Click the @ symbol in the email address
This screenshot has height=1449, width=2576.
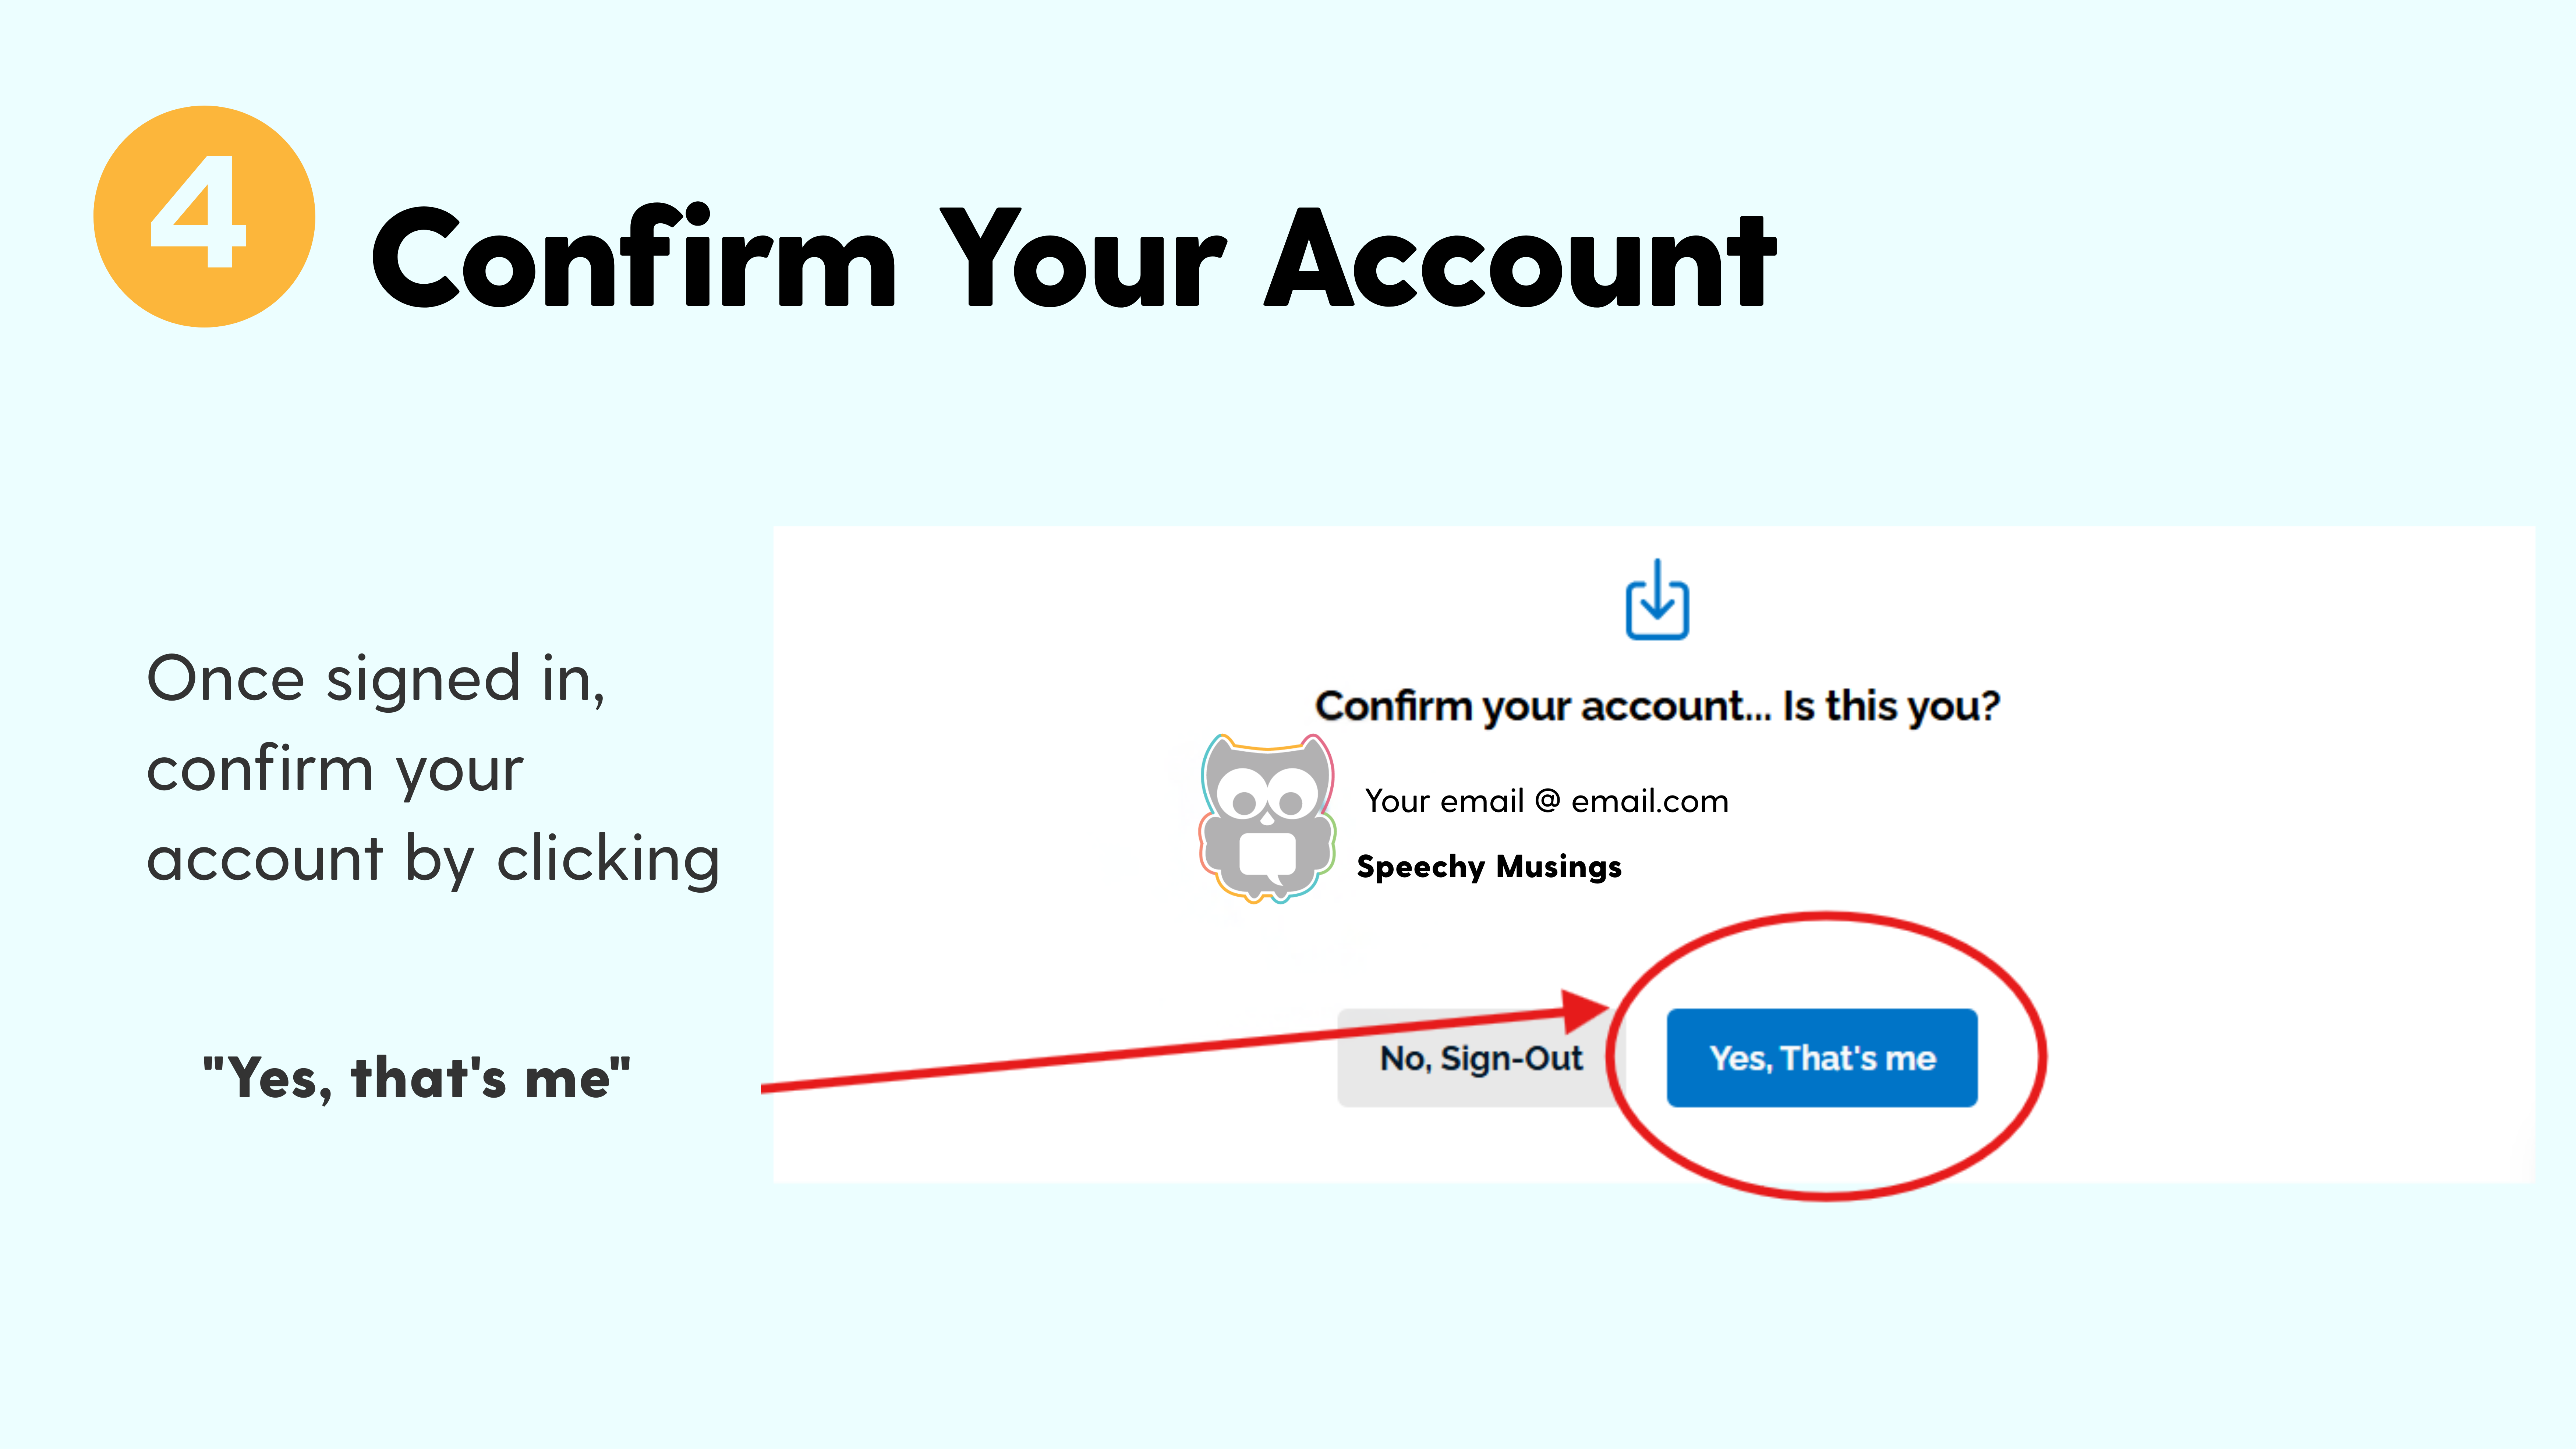pos(1547,801)
